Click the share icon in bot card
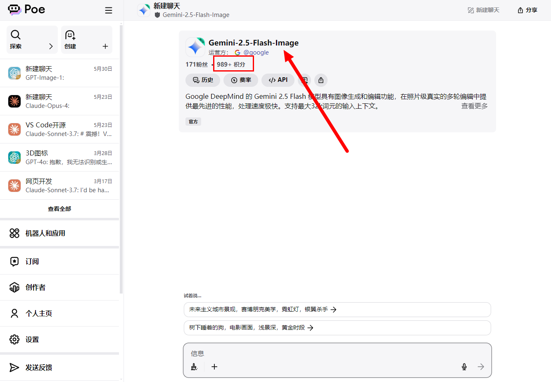 (x=321, y=80)
